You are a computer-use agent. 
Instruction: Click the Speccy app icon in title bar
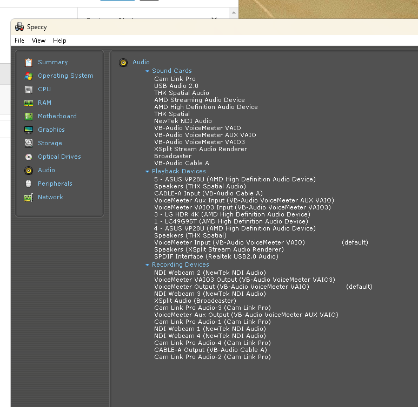(x=19, y=27)
